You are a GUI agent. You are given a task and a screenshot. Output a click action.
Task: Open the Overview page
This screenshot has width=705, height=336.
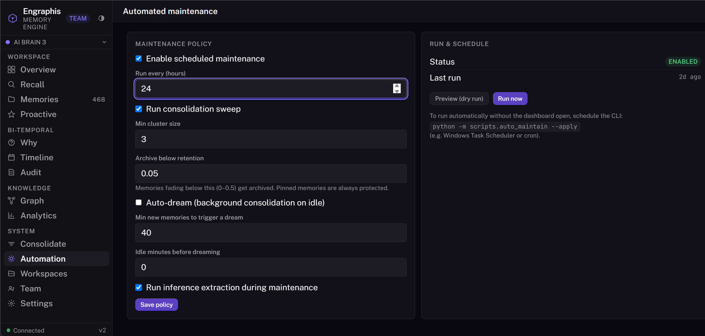(56, 70)
